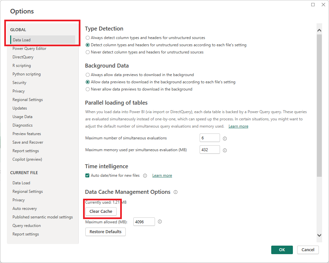
Task: Open Current File Report settings
Action: tap(26, 234)
